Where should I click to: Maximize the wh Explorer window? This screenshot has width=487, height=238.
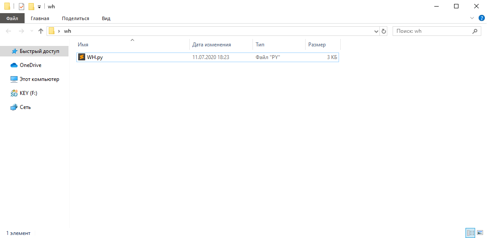(456, 6)
